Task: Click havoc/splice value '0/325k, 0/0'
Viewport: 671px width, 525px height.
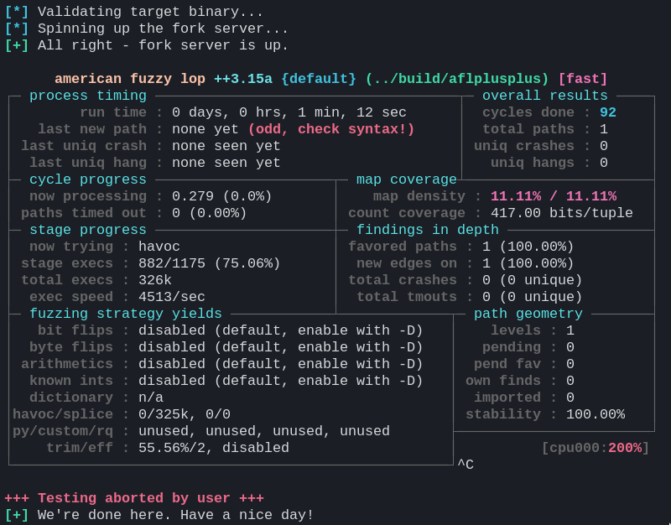Action: click(x=184, y=413)
